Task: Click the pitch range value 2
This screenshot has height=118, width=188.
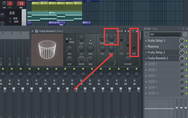Action: 10,4
